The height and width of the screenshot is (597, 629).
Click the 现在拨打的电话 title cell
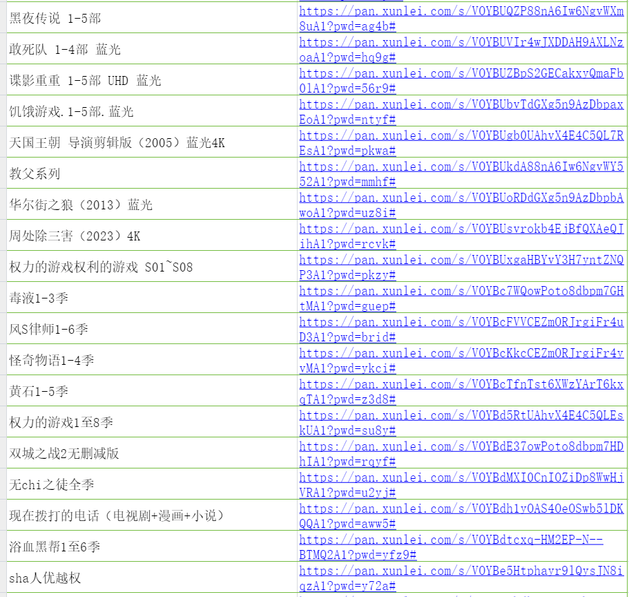coord(117,515)
